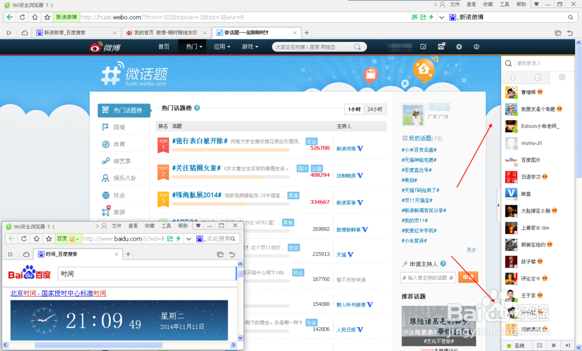Click the compose new Weibo icon
Image resolution: width=582 pixels, height=351 pixels.
(423, 46)
